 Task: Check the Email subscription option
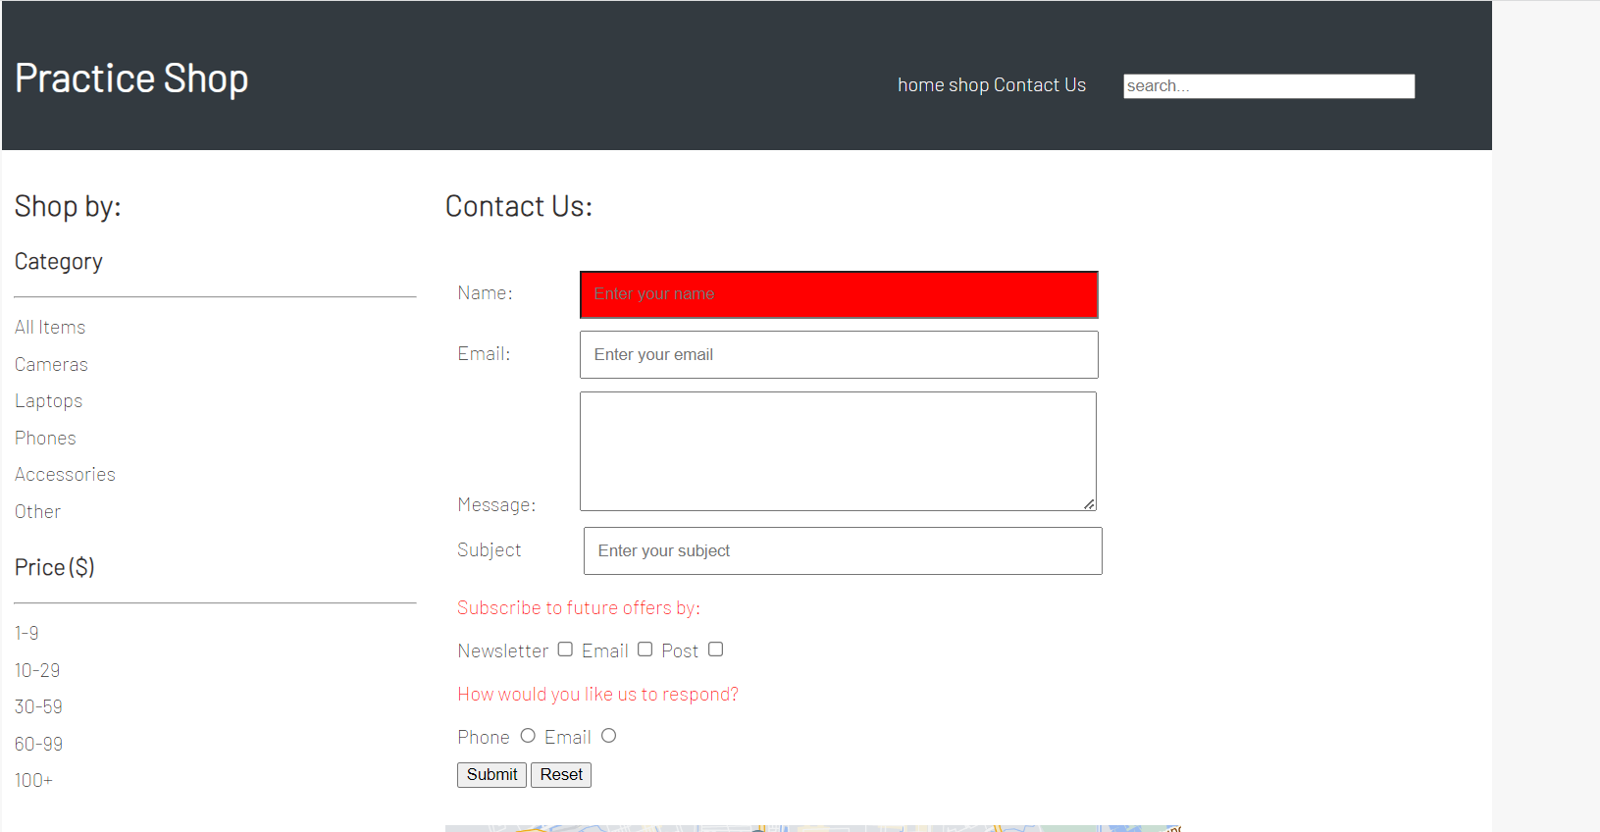(645, 650)
